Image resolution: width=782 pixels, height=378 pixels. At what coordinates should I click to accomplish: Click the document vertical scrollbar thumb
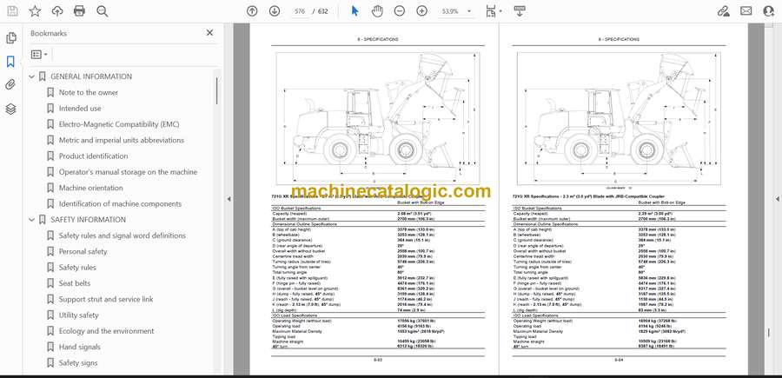[769, 332]
